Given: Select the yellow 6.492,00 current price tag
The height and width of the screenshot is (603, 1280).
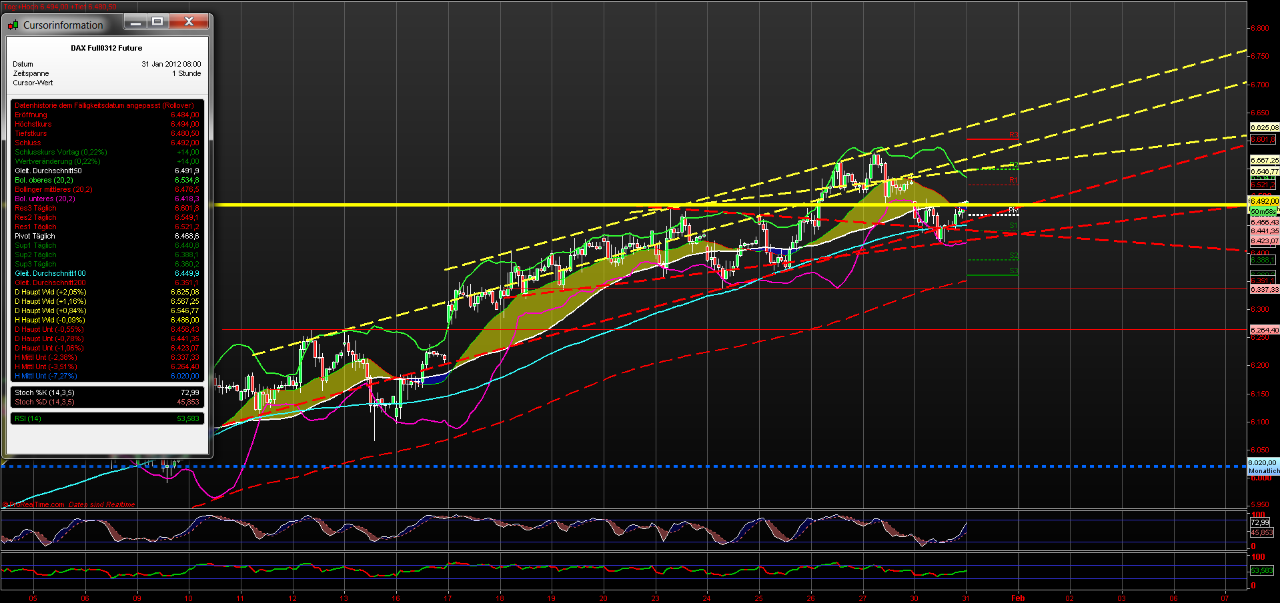Looking at the screenshot, I should (x=1263, y=201).
